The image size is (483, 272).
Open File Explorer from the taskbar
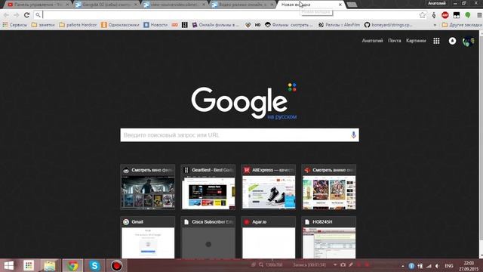click(x=50, y=265)
